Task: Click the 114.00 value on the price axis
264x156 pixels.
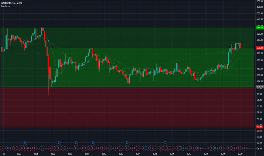Action: click(x=260, y=81)
